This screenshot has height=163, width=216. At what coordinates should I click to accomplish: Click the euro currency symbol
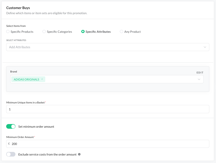[9, 144]
